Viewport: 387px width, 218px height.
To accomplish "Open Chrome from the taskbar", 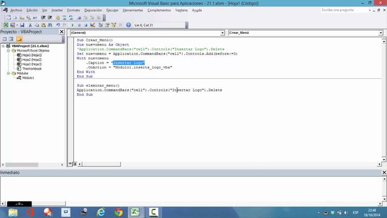I will pos(119,213).
